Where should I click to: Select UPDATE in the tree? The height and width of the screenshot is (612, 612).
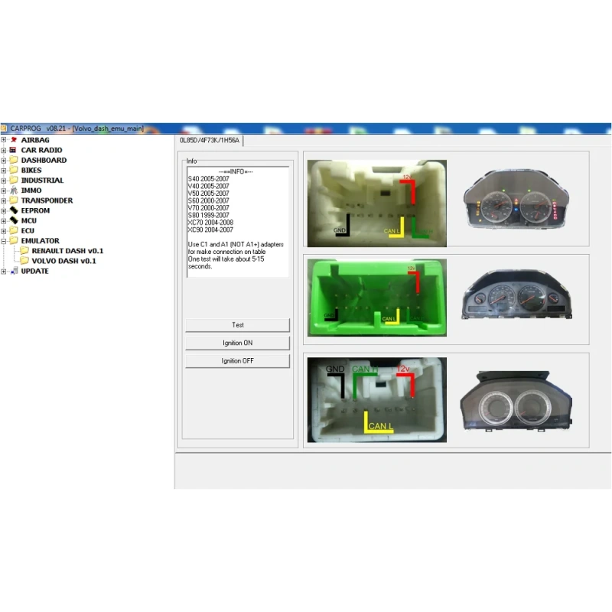coord(34,271)
